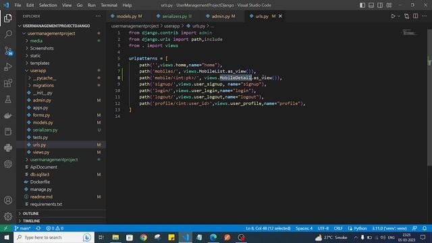The height and width of the screenshot is (243, 432).
Task: Change encoding via UTF-8 status entry
Action: coord(323,228)
